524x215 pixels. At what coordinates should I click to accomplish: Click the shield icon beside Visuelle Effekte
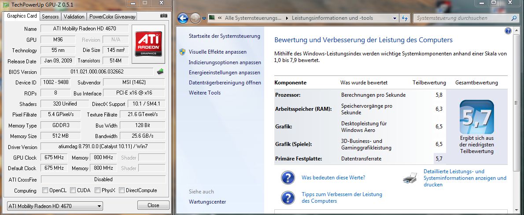182,52
